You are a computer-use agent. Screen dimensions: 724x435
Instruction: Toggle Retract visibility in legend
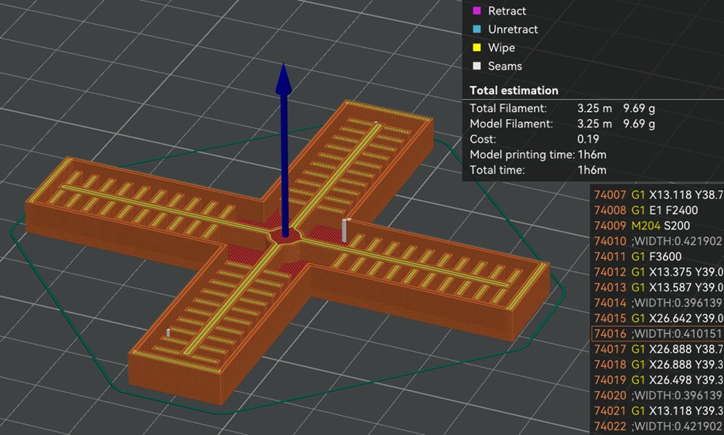507,11
